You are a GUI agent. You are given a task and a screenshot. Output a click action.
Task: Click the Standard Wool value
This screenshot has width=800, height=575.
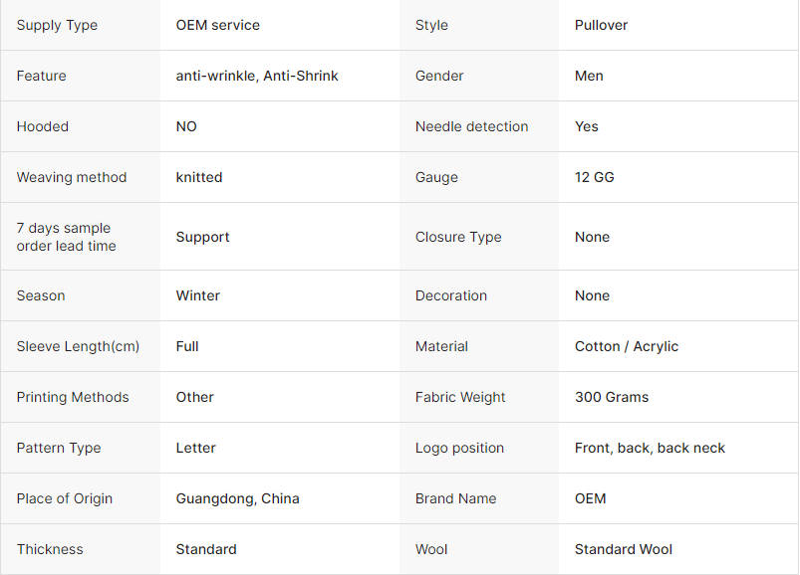pos(623,549)
